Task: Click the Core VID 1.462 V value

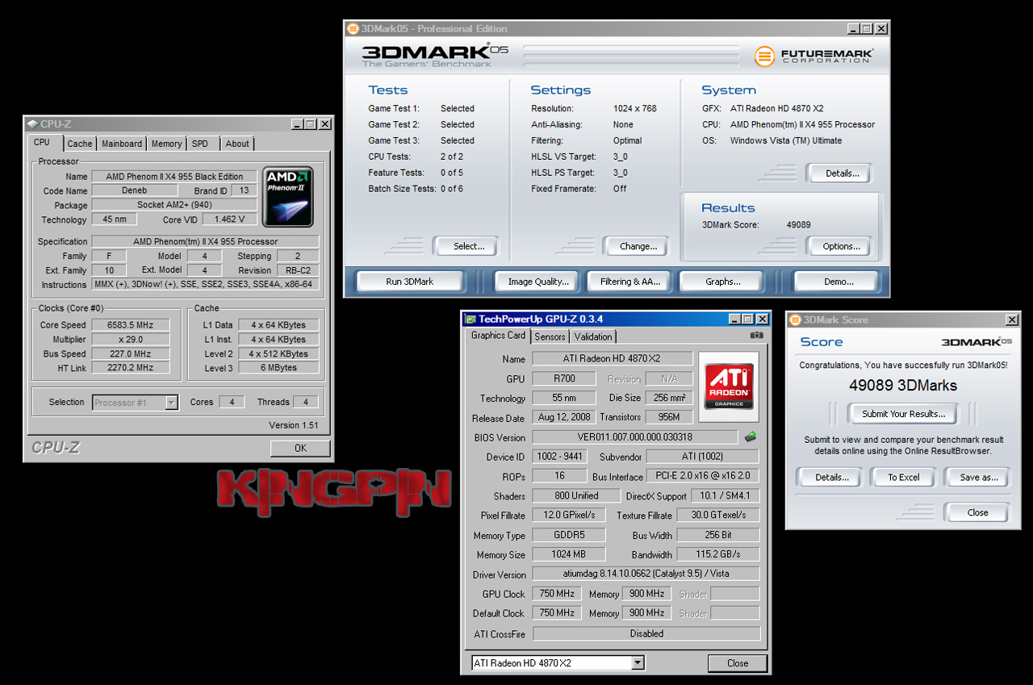Action: pyautogui.click(x=229, y=219)
